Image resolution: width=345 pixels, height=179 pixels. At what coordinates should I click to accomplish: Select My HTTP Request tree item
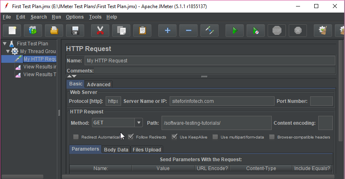pos(40,59)
